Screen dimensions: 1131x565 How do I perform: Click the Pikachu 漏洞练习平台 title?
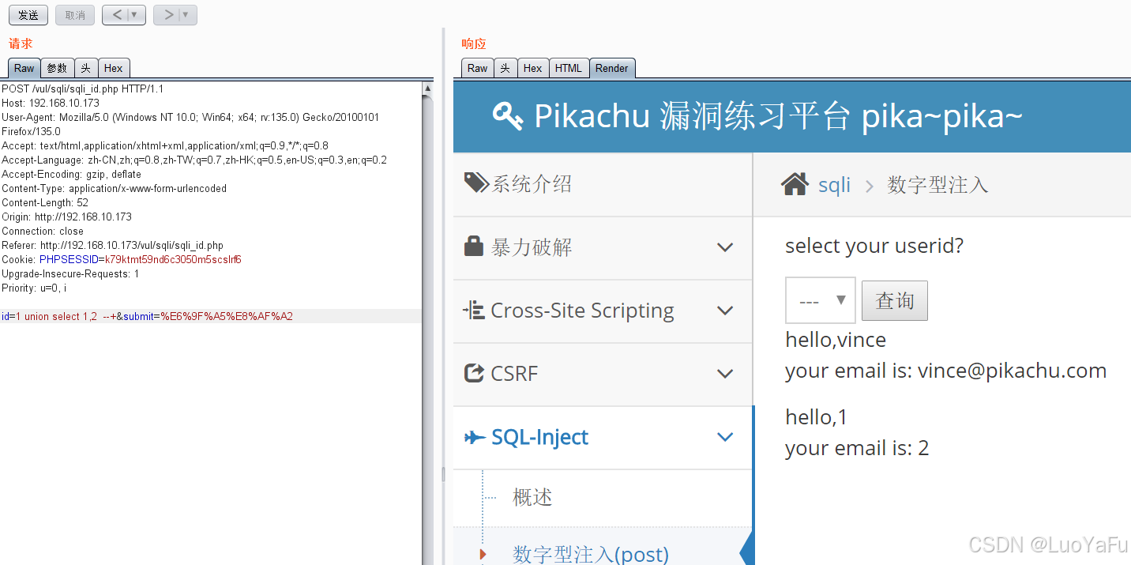[778, 116]
